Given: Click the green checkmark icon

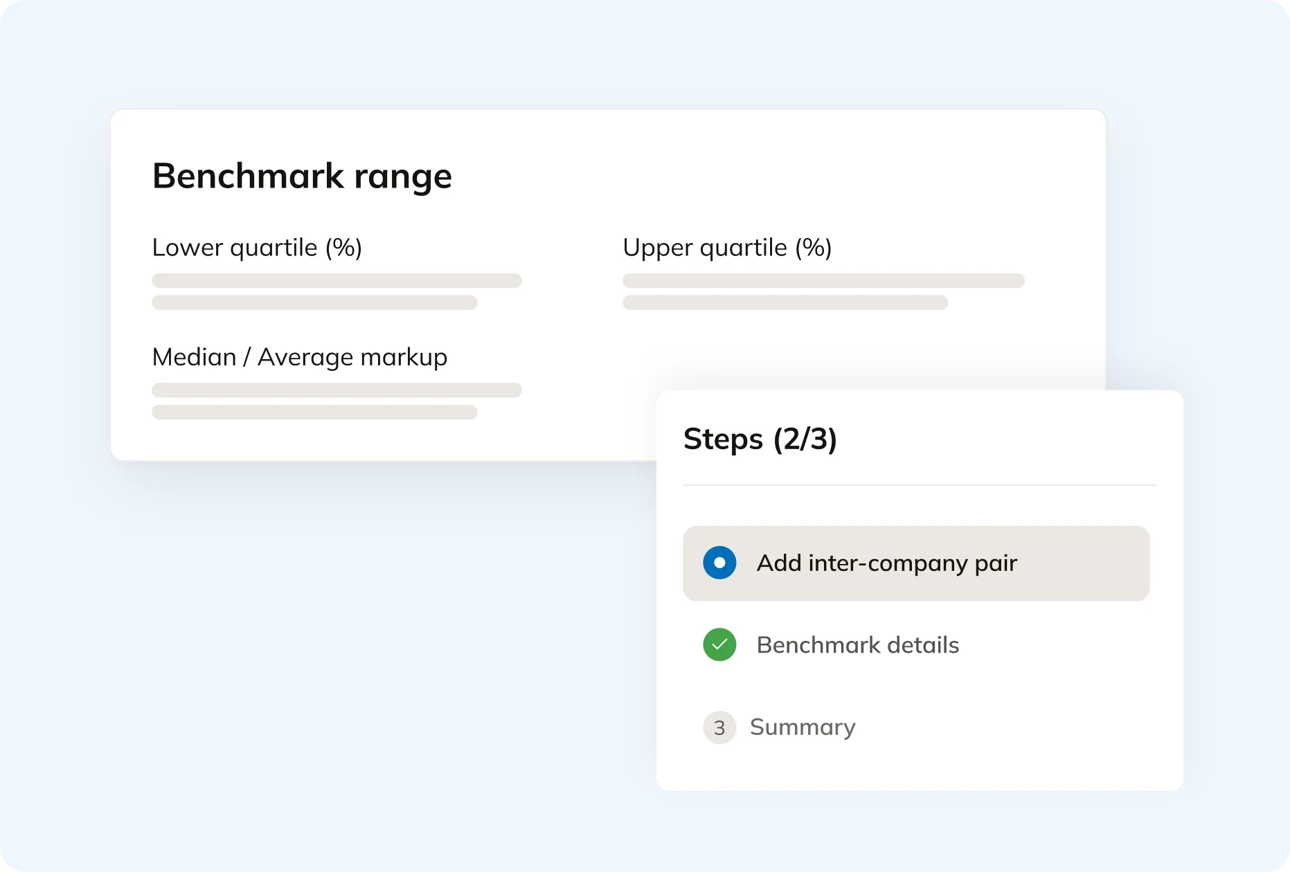Looking at the screenshot, I should coord(719,644).
